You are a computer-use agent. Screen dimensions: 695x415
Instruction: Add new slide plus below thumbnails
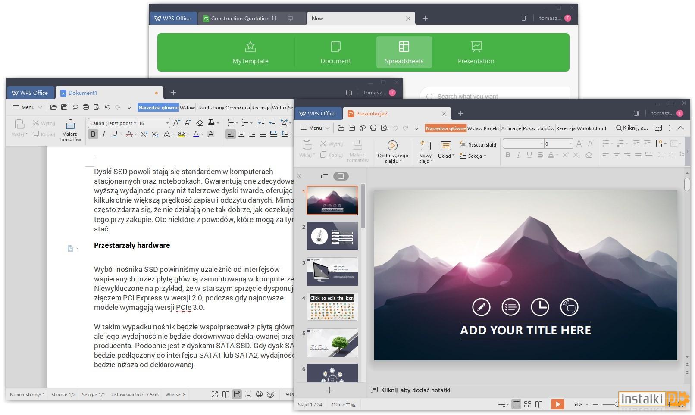330,390
